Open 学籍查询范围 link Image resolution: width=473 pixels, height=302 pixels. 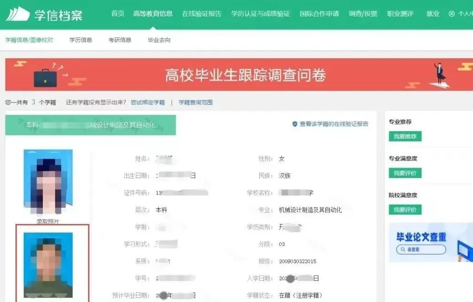[x=196, y=102]
